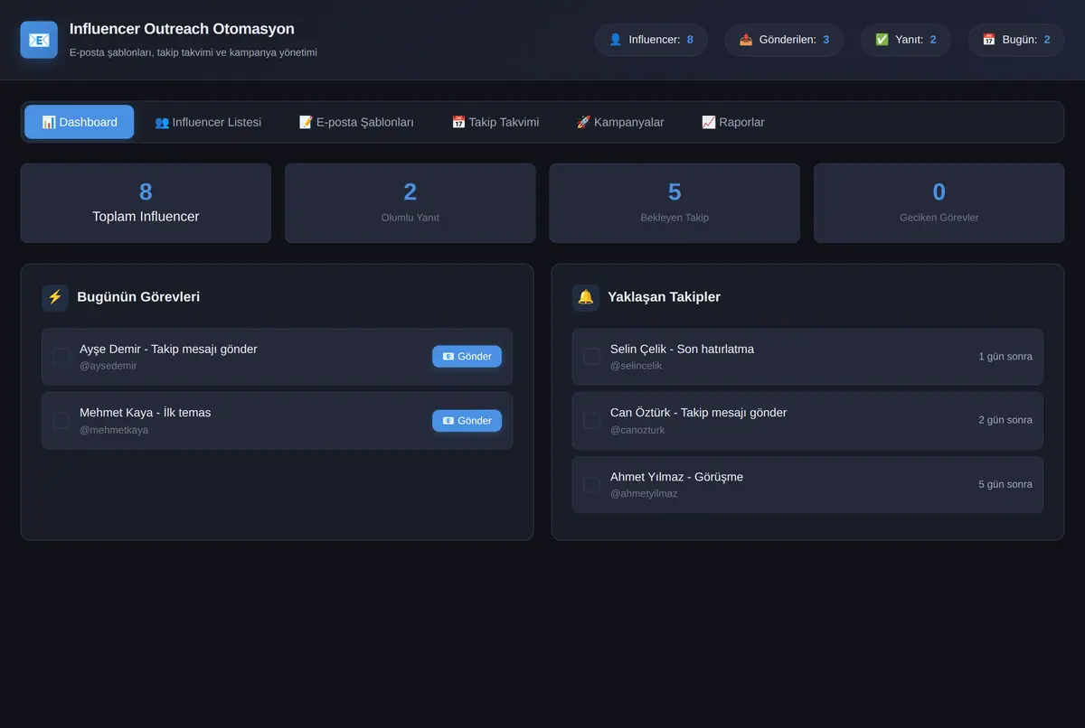The height and width of the screenshot is (728, 1085).
Task: Click "Mehmet Kaya - İlk temas" title
Action: [x=145, y=413]
